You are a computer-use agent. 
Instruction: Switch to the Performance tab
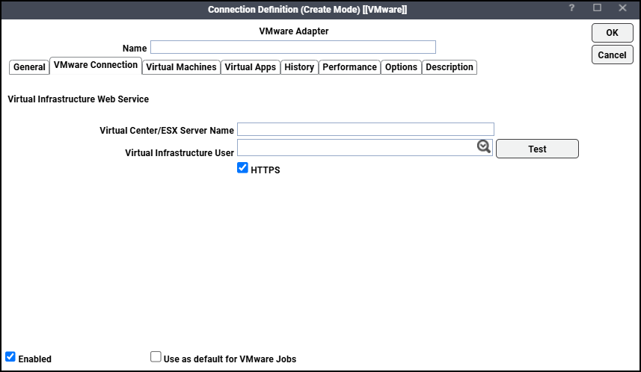[x=349, y=67]
